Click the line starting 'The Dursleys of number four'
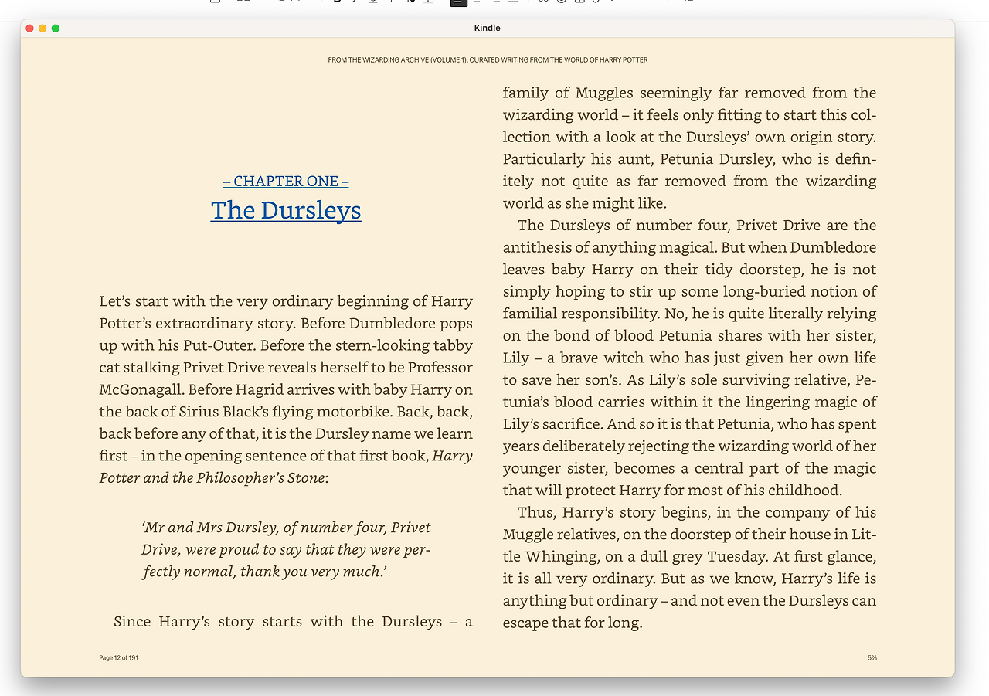This screenshot has height=696, width=989. (697, 225)
